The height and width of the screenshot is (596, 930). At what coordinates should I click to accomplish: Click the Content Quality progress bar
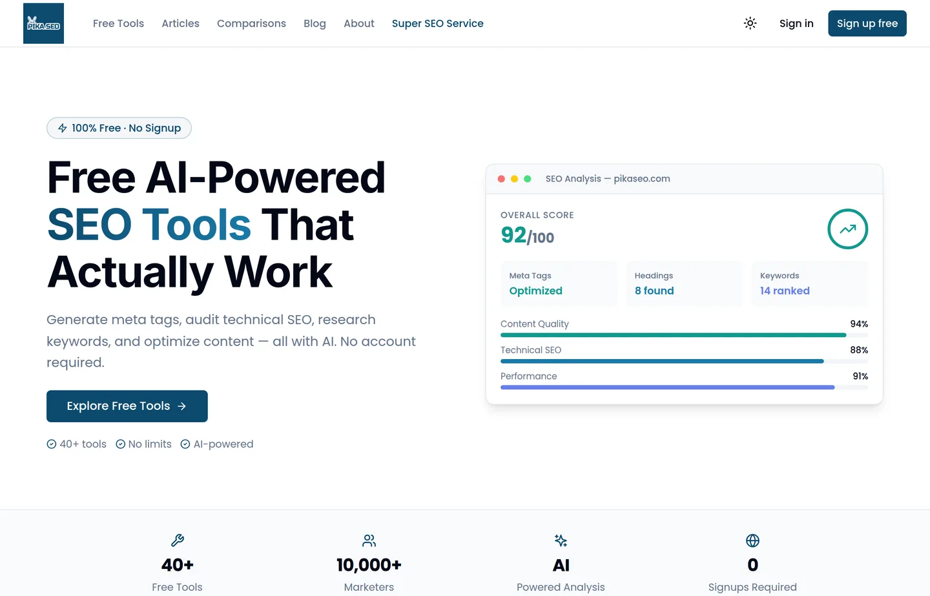click(x=684, y=335)
